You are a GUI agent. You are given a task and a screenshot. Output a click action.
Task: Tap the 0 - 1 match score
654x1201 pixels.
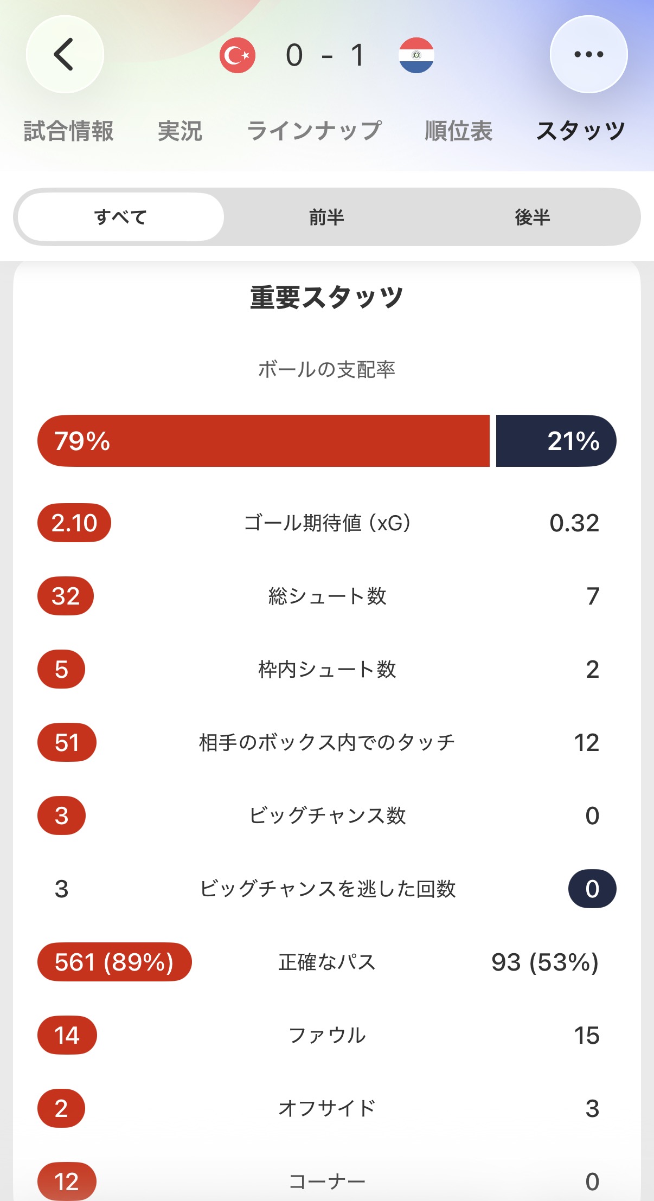point(326,55)
